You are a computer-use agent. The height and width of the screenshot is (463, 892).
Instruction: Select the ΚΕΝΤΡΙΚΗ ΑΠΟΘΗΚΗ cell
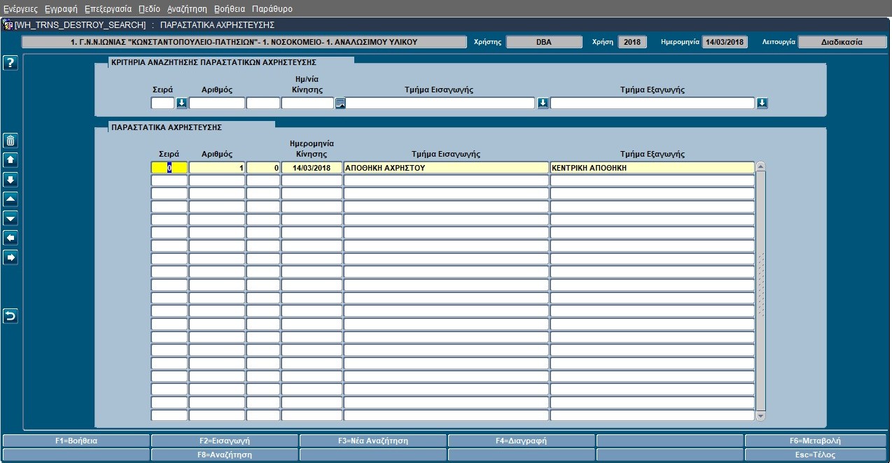[x=653, y=168]
